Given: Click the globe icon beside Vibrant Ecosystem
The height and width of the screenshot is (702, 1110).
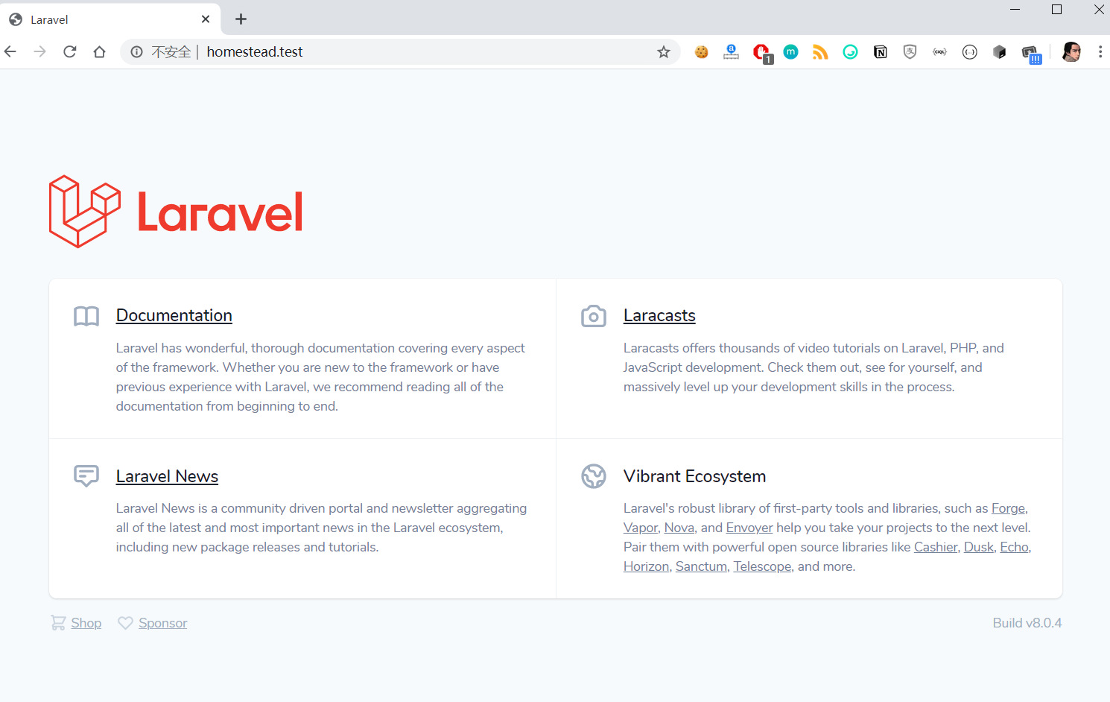Looking at the screenshot, I should [x=594, y=476].
